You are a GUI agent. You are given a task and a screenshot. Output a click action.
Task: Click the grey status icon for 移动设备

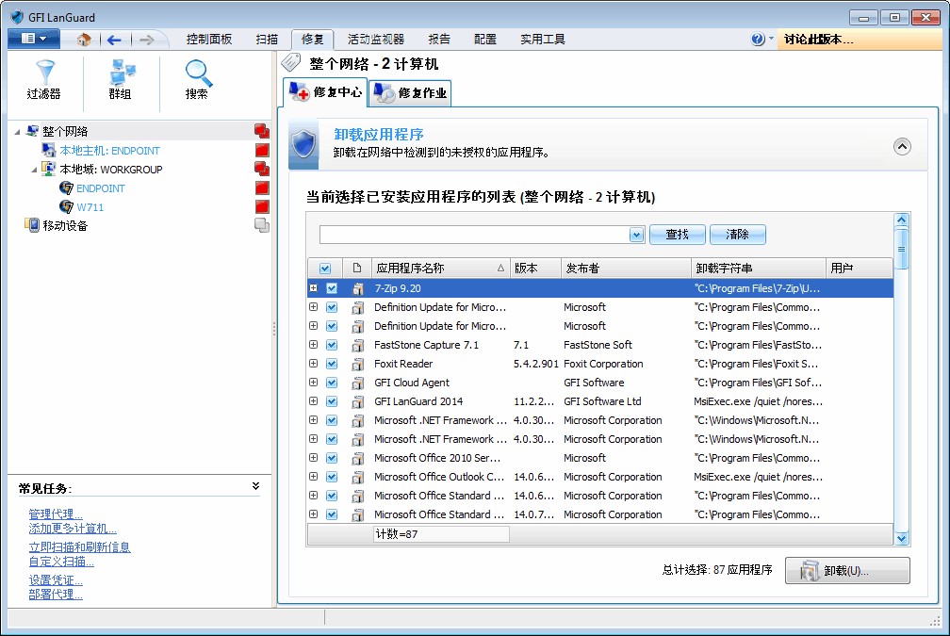tap(262, 225)
